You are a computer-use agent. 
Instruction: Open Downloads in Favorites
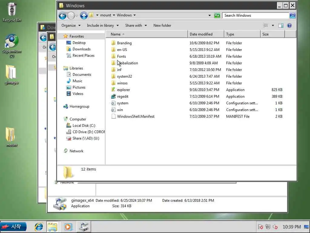coord(81,49)
